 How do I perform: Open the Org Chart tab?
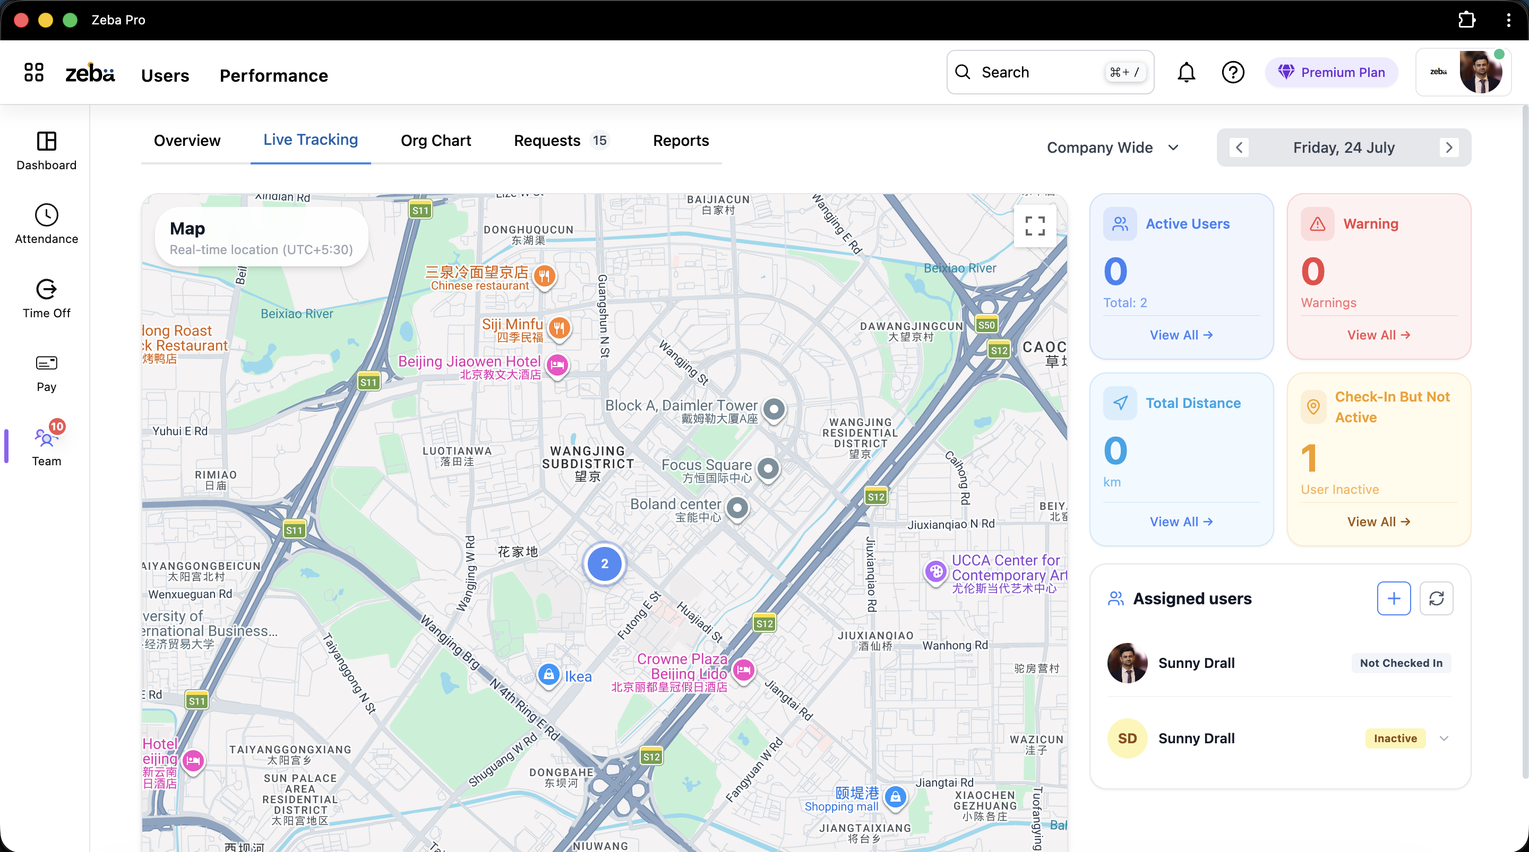click(436, 141)
